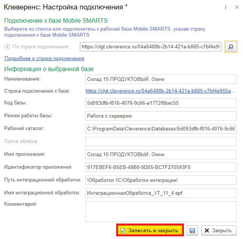Click the 'Комментарий:' label
Screen dimensions: 243x239
(x=20, y=204)
